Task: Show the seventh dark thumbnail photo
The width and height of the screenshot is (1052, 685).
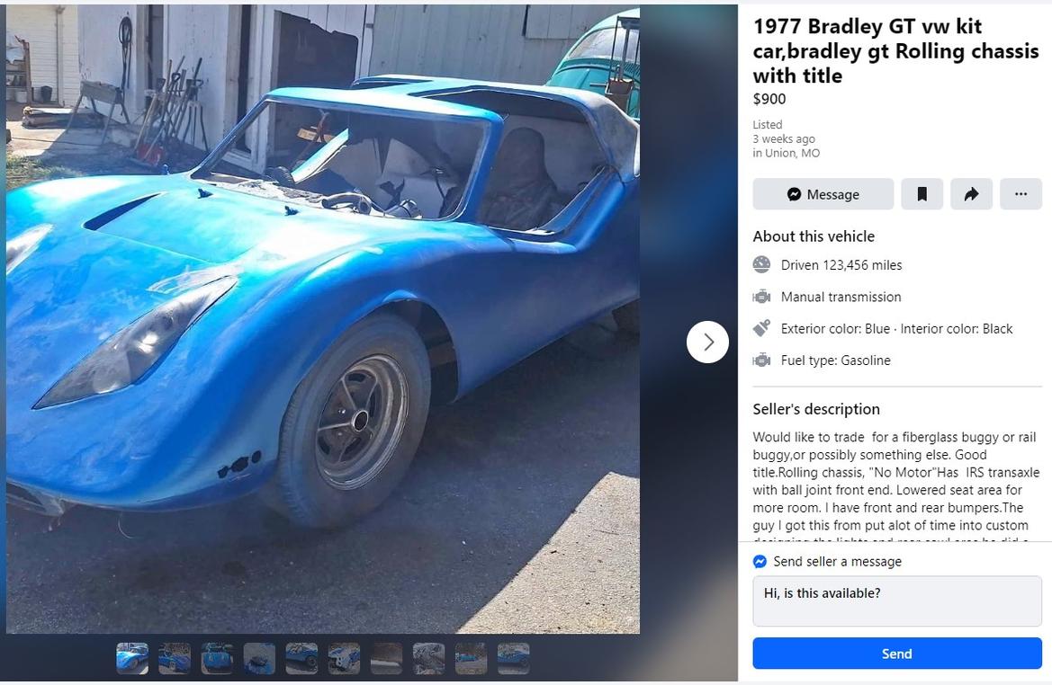Action: 386,658
